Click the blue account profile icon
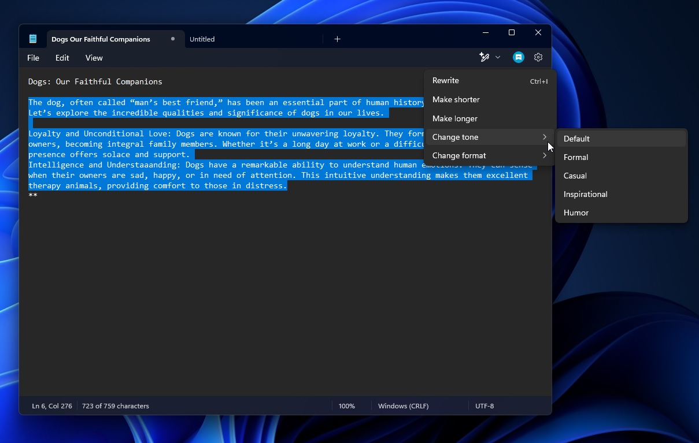Image resolution: width=699 pixels, height=443 pixels. 519,57
